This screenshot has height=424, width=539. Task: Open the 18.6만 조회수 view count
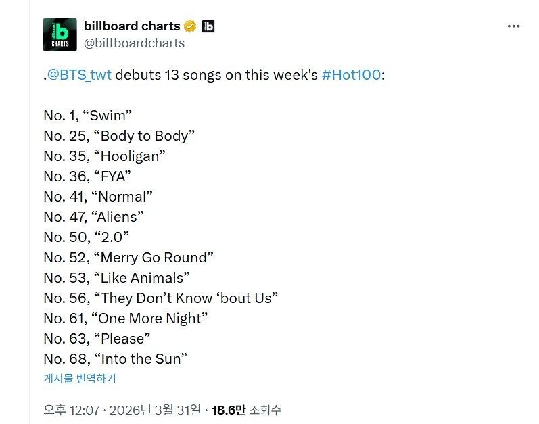click(246, 410)
